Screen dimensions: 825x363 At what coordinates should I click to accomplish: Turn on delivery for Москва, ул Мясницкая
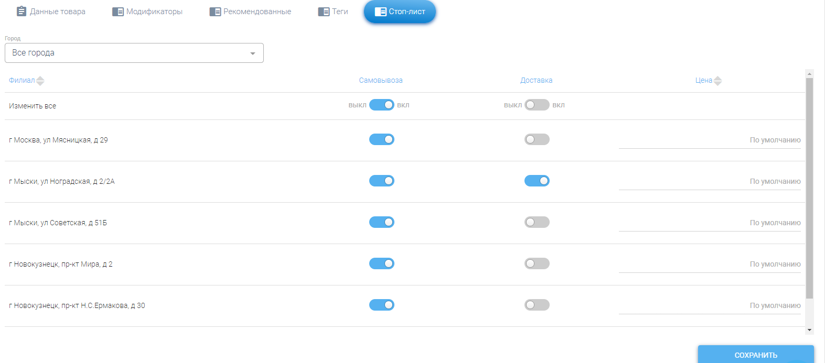(x=537, y=139)
